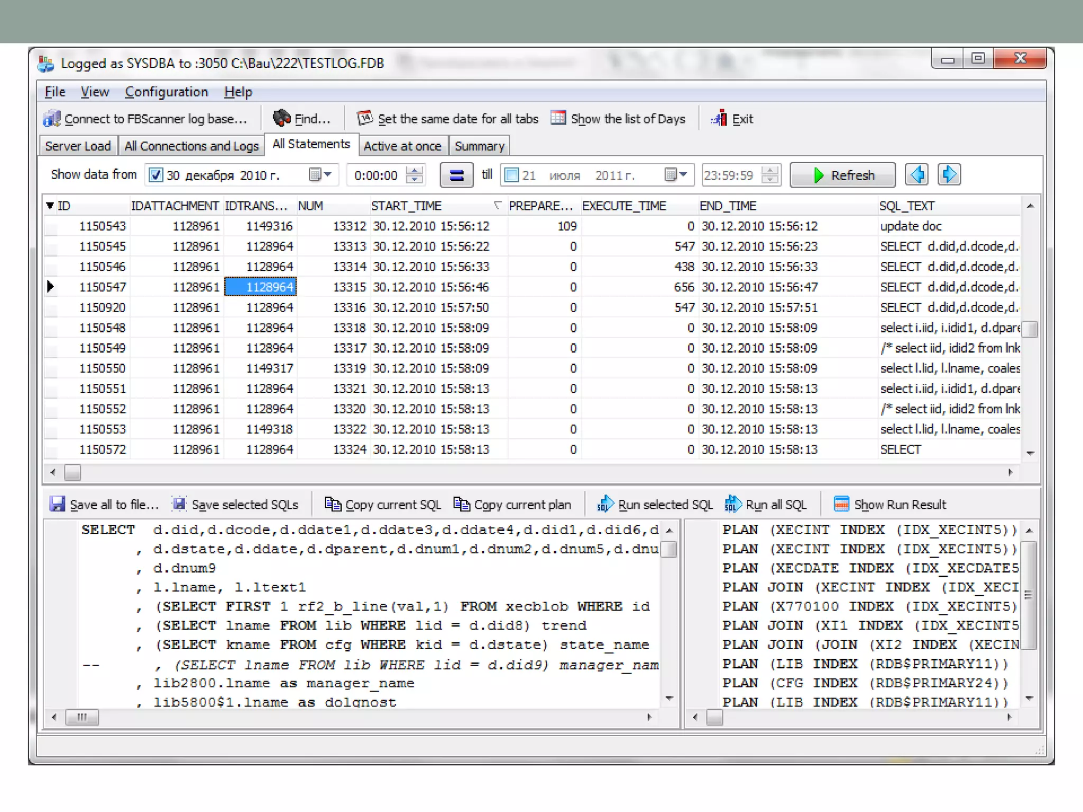Click grid horizontal scrollbar thumb
1083x812 pixels.
pos(72,472)
